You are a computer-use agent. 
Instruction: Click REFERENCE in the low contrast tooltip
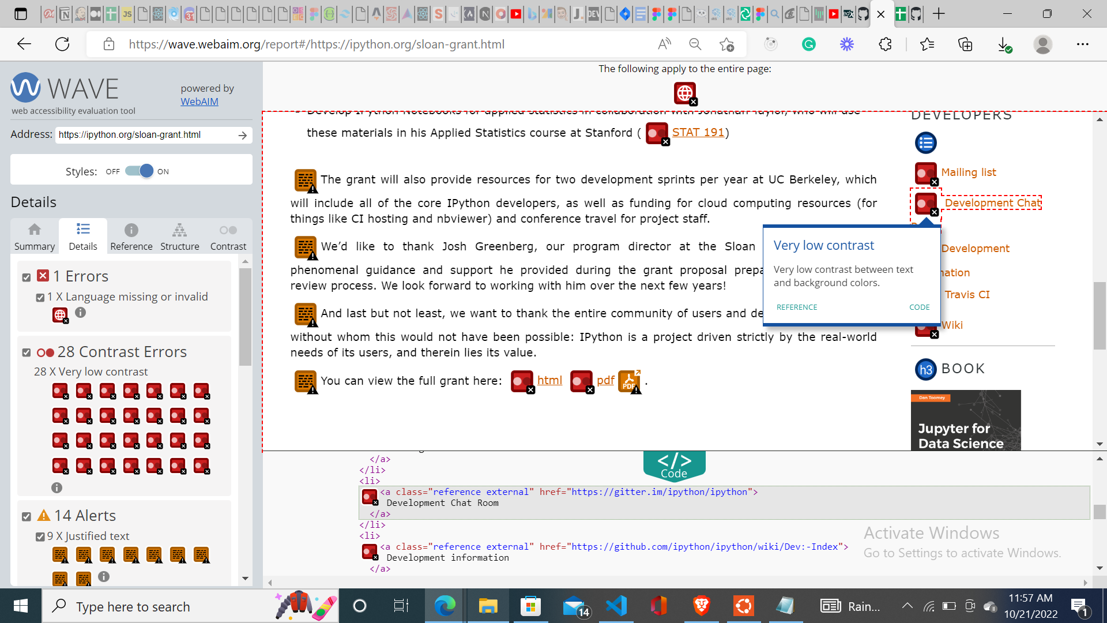coord(796,307)
